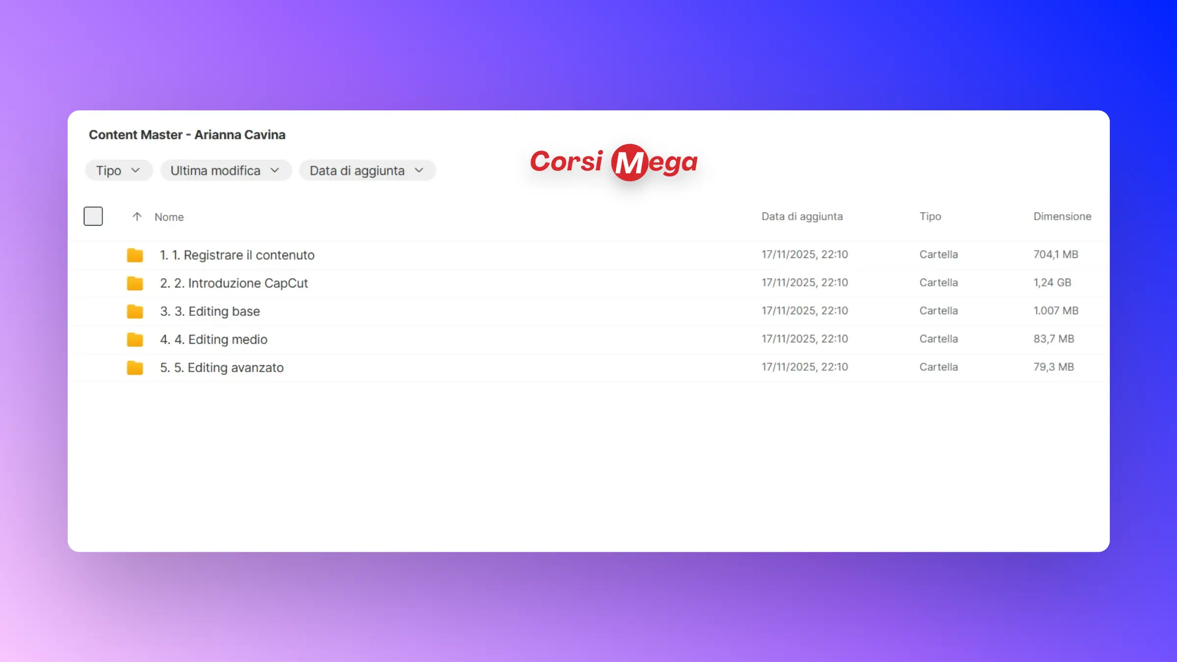Open the Tipo filter dropdown
Viewport: 1177px width, 662px height.
click(x=119, y=171)
